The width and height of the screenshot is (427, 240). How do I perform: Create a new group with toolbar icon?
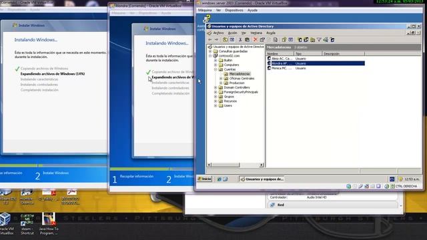pos(306,40)
